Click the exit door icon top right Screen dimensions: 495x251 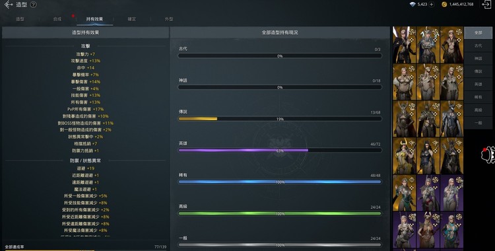tap(486, 4)
